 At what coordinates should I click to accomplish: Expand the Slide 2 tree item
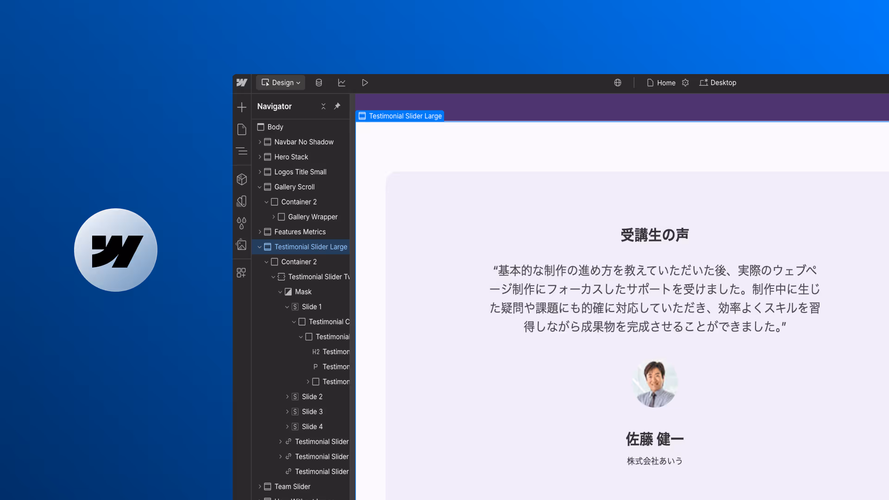[x=287, y=397]
